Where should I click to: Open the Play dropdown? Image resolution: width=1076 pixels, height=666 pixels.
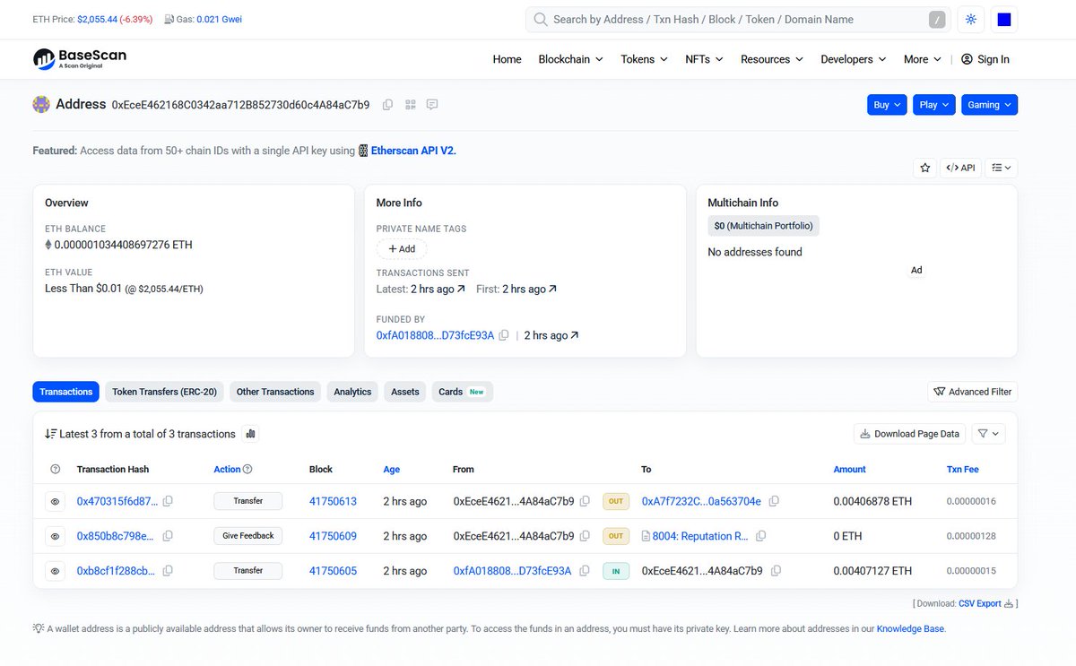[934, 105]
